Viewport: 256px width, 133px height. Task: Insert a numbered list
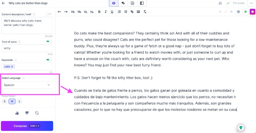point(119,12)
